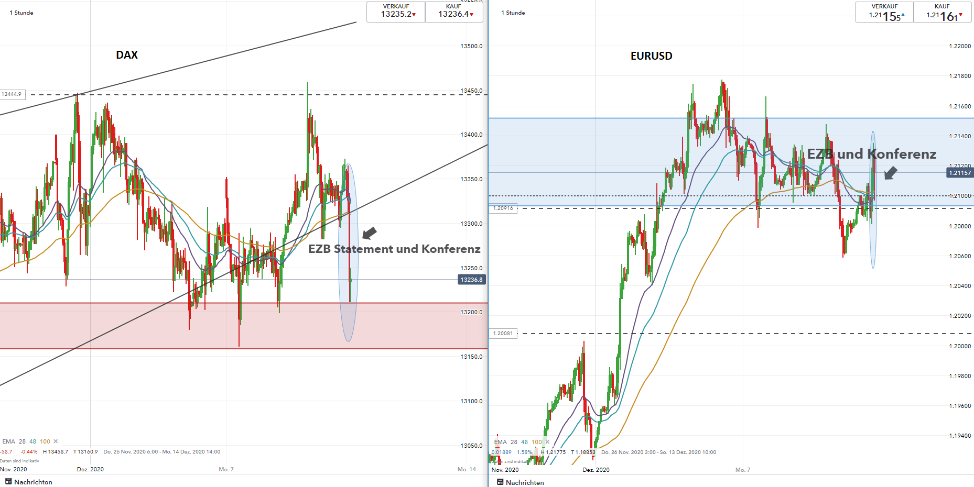The image size is (974, 487).
Task: Click the DAX high value 'H 13458.7'
Action: pos(56,451)
